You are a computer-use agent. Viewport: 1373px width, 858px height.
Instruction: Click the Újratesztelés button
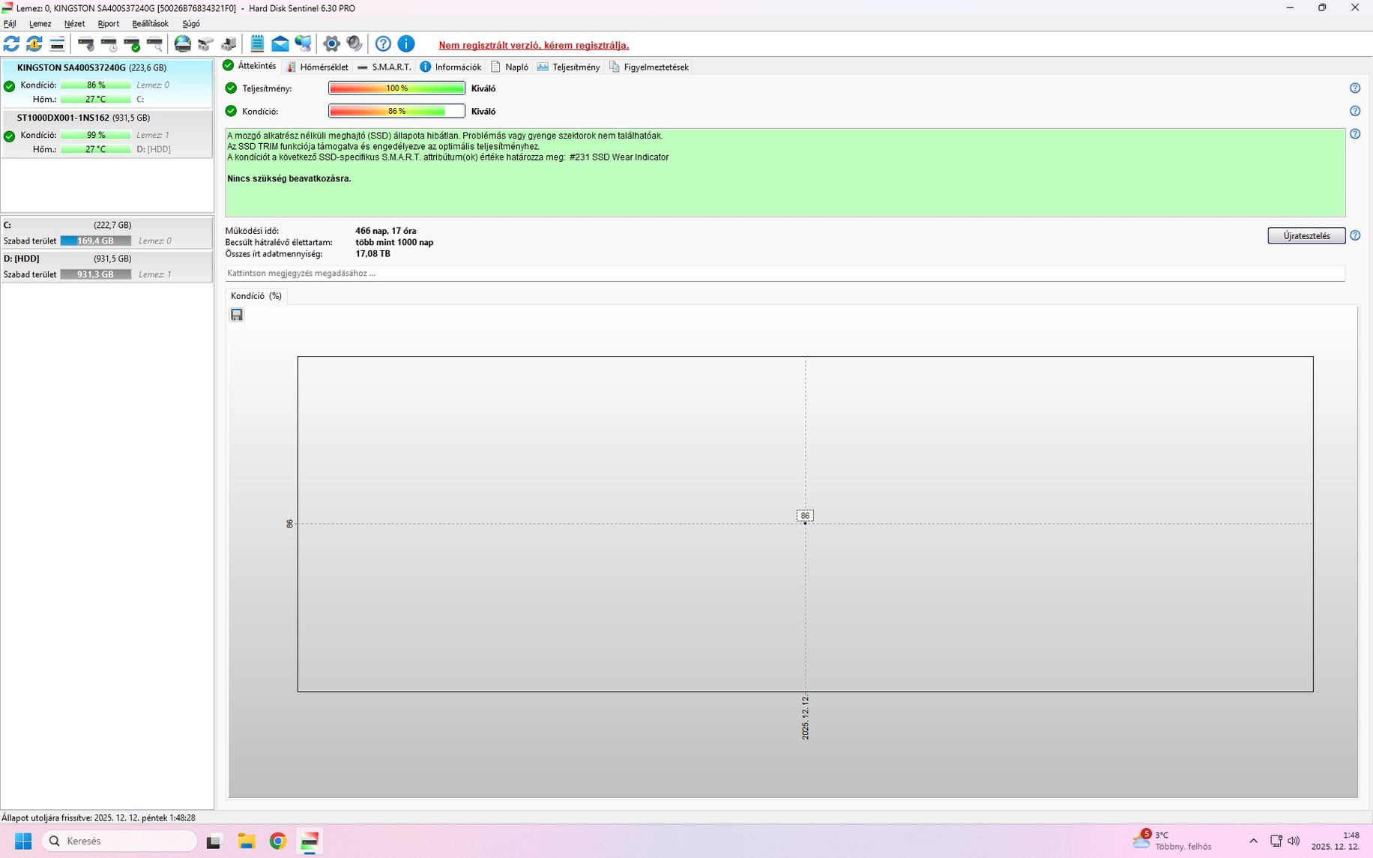click(1306, 235)
